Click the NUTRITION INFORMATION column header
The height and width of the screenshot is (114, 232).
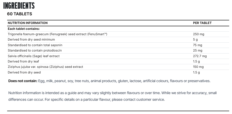28,23
